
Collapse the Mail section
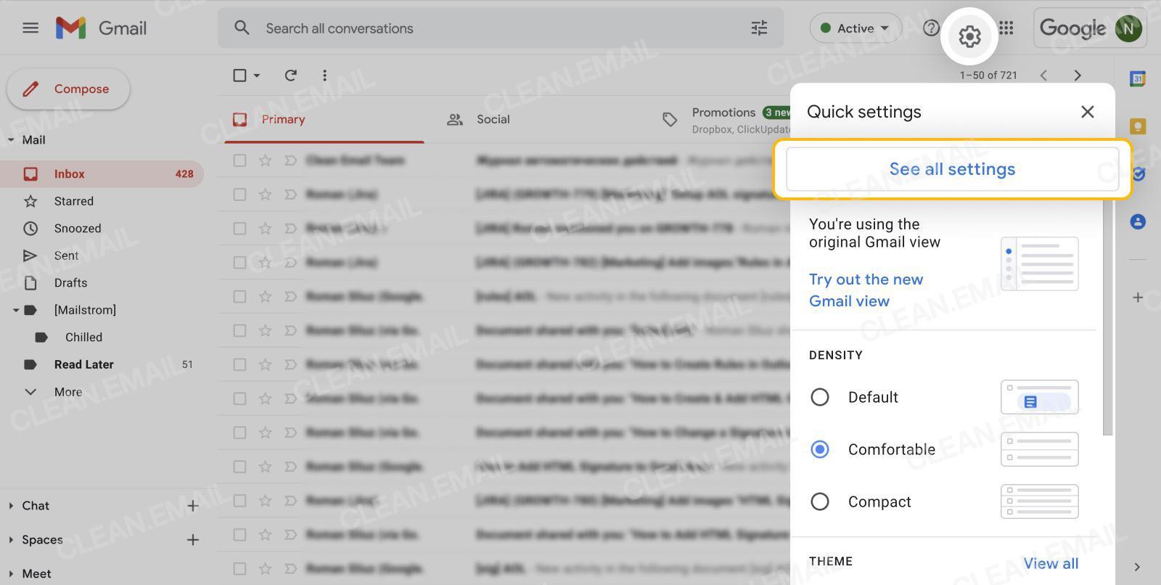(11, 140)
